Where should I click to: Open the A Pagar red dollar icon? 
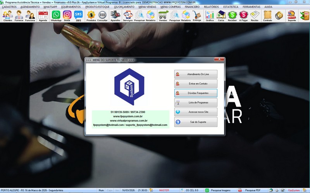point(243,16)
